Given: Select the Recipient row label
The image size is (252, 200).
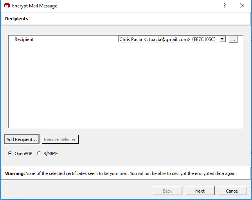Looking at the screenshot, I should click(24, 39).
